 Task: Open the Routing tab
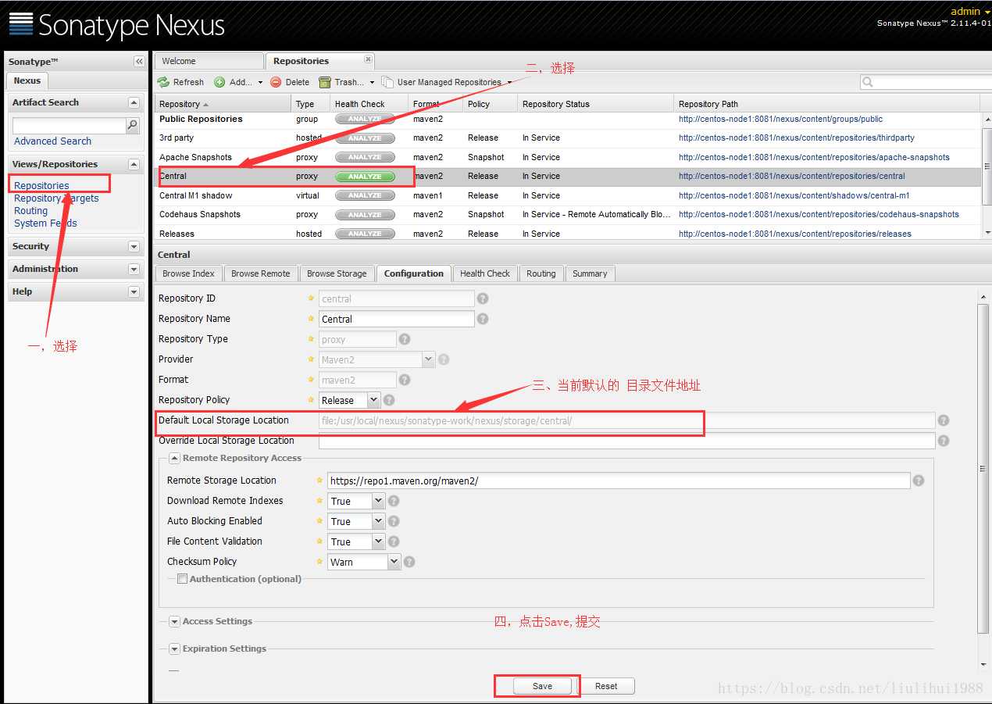(x=541, y=273)
